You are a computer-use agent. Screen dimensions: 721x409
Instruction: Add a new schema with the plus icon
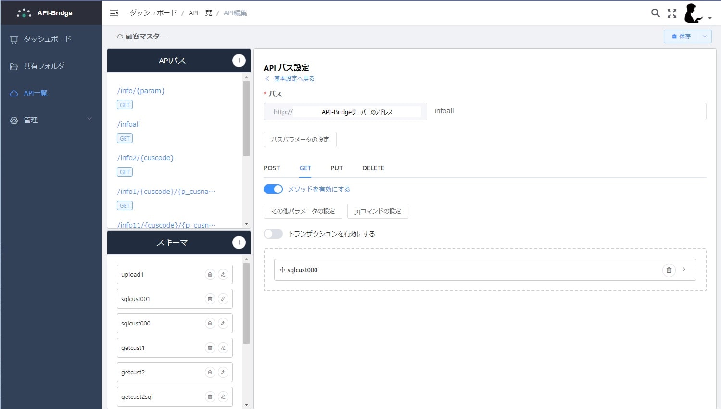(239, 242)
